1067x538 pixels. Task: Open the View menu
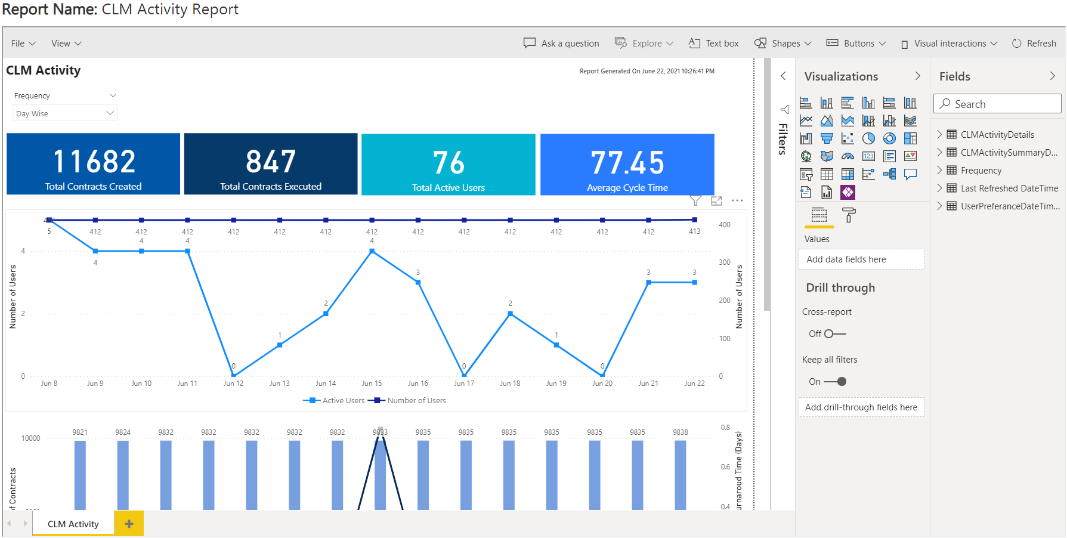point(66,44)
